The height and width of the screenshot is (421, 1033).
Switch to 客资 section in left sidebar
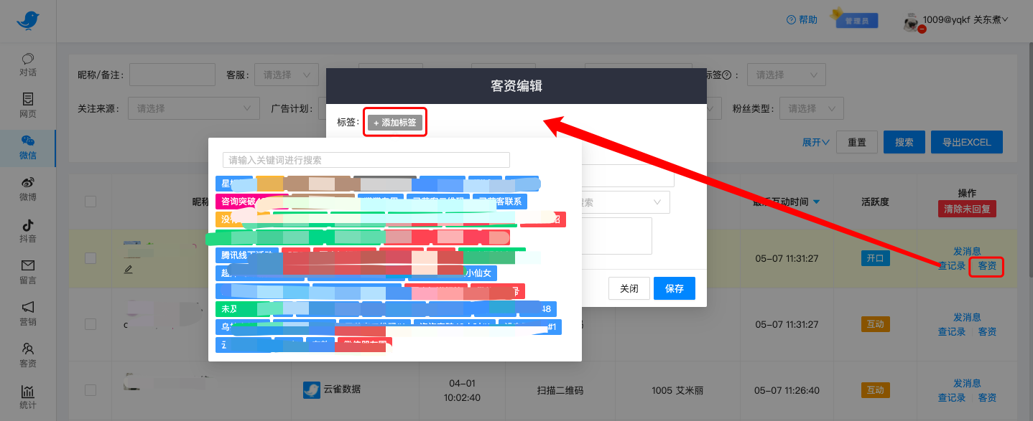[27, 354]
